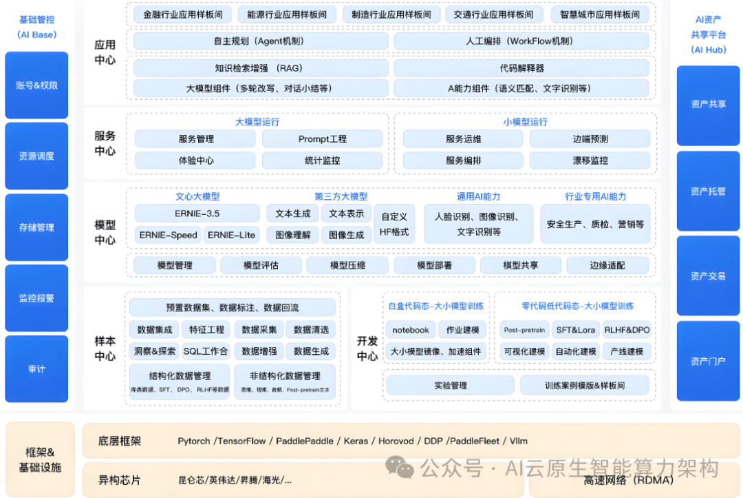Click the 审计 panel in left sidebar
This screenshot has height=498, width=743.
click(x=36, y=369)
